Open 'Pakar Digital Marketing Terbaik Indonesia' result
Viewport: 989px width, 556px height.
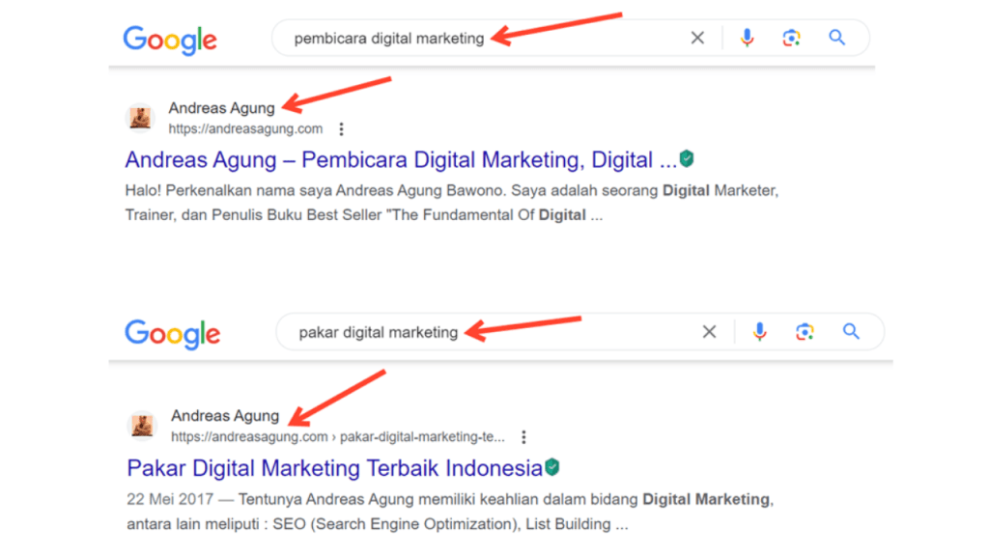pyautogui.click(x=334, y=469)
